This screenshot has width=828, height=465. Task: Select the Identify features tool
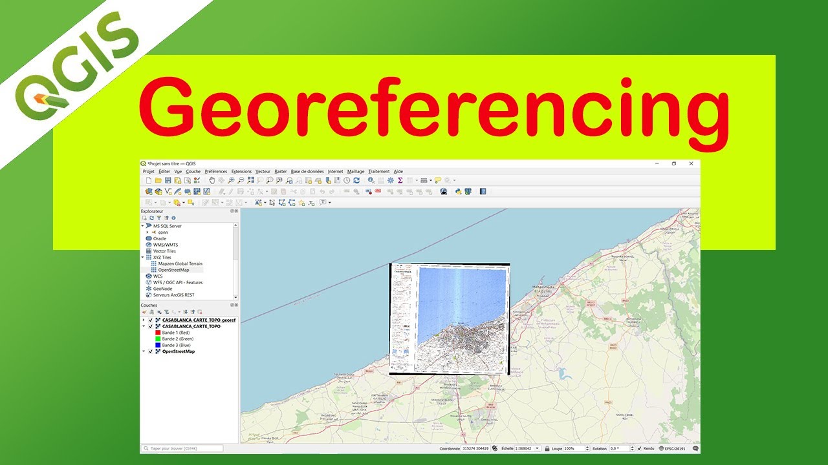coord(371,180)
